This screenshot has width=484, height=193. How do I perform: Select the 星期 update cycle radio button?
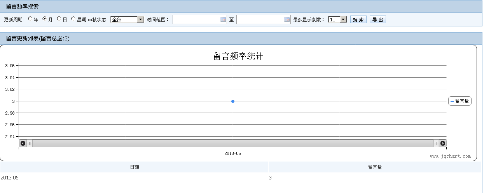(73, 19)
